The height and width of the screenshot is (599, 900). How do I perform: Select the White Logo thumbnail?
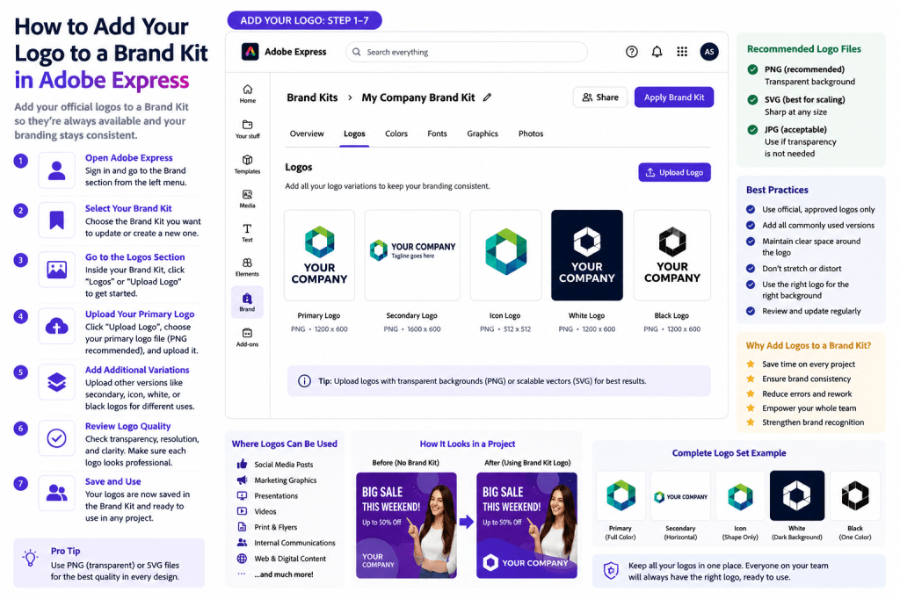[586, 256]
